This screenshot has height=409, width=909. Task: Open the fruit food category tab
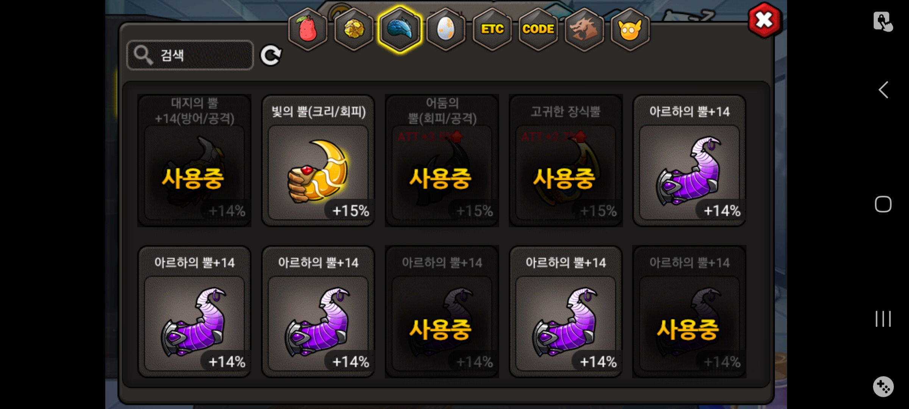pyautogui.click(x=308, y=29)
